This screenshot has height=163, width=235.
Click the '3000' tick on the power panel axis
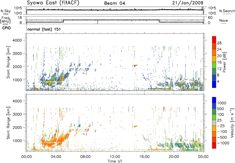click(x=17, y=54)
